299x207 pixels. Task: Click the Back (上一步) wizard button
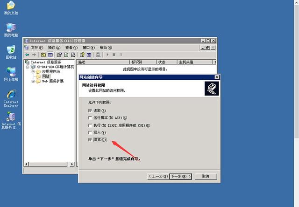[x=158, y=176]
